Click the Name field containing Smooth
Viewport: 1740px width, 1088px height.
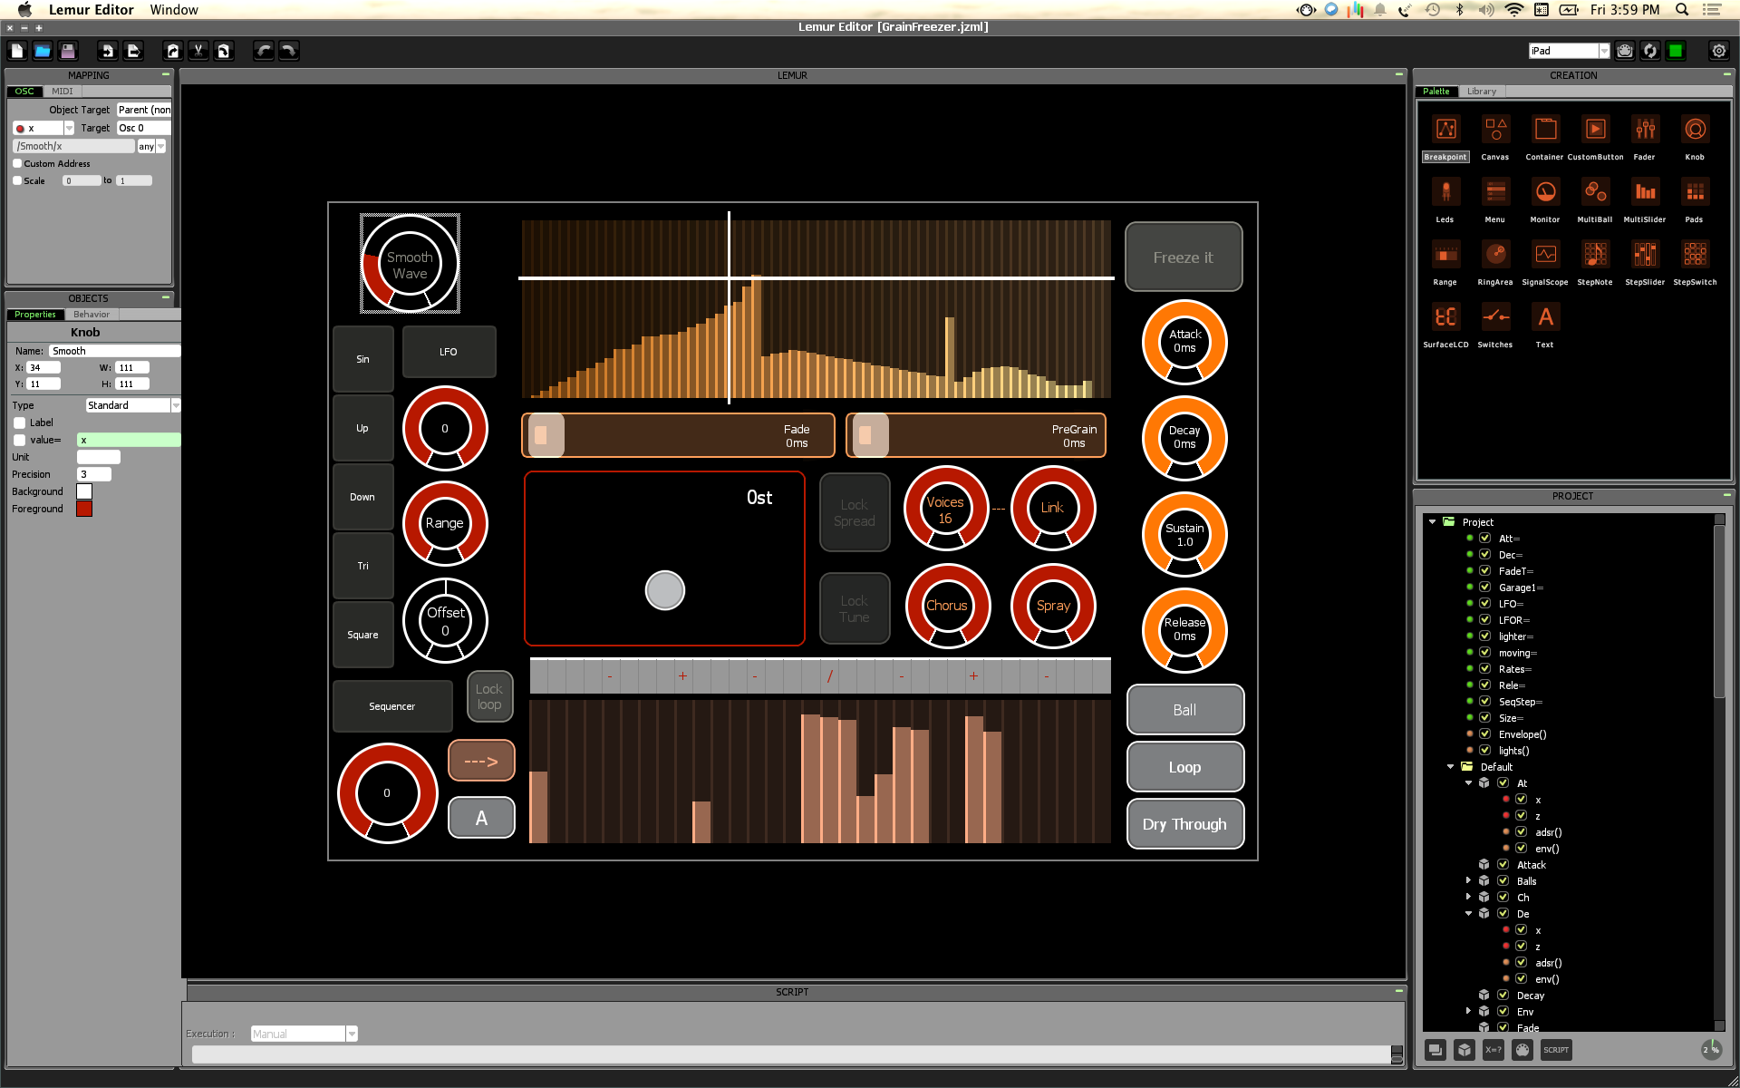[113, 351]
